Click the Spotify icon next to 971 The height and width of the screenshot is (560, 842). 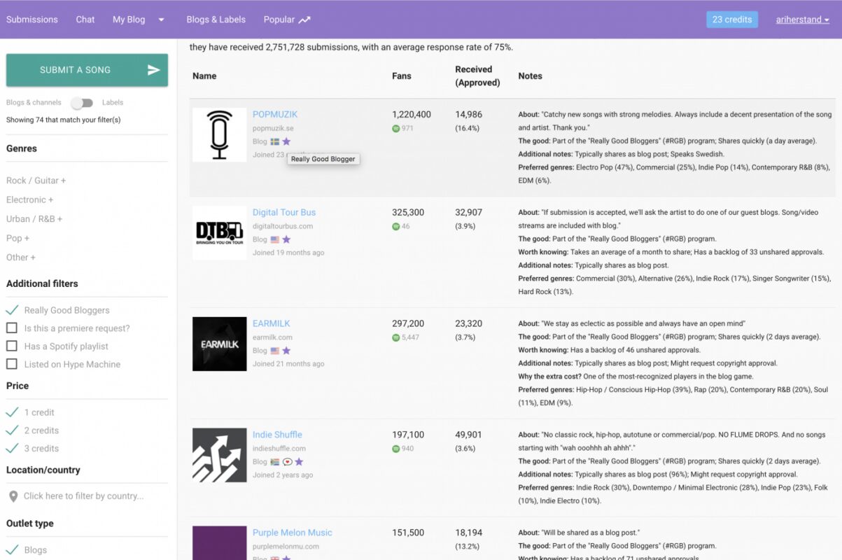pos(396,128)
